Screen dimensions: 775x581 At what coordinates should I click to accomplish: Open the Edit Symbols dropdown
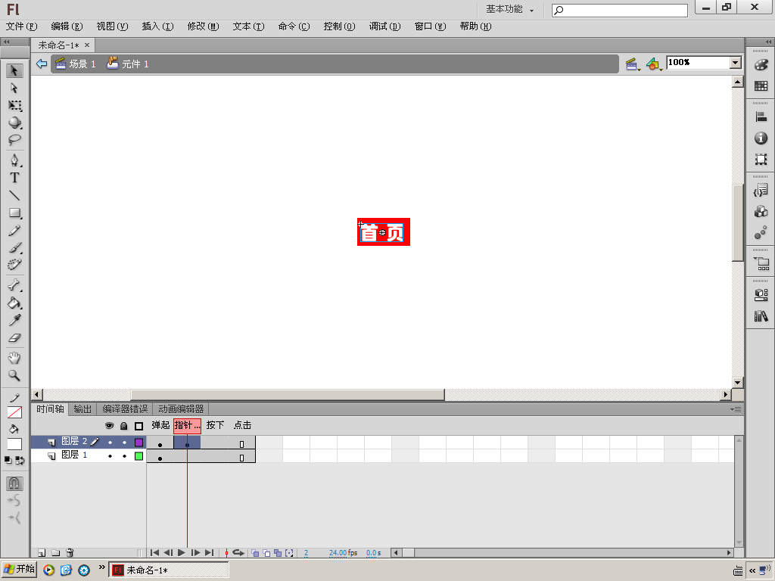pos(654,64)
